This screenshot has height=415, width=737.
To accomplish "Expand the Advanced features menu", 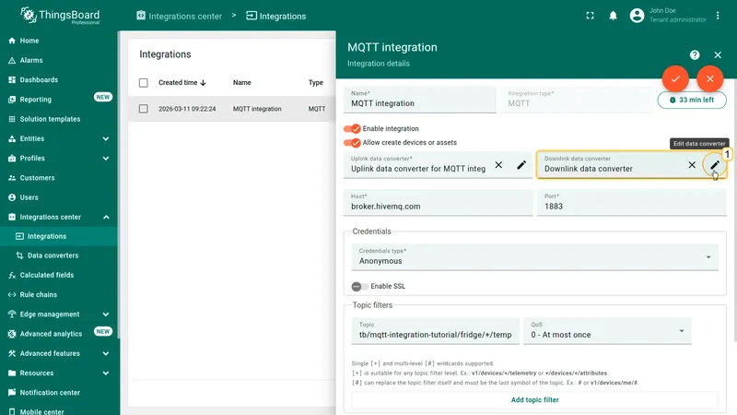I will coord(106,353).
